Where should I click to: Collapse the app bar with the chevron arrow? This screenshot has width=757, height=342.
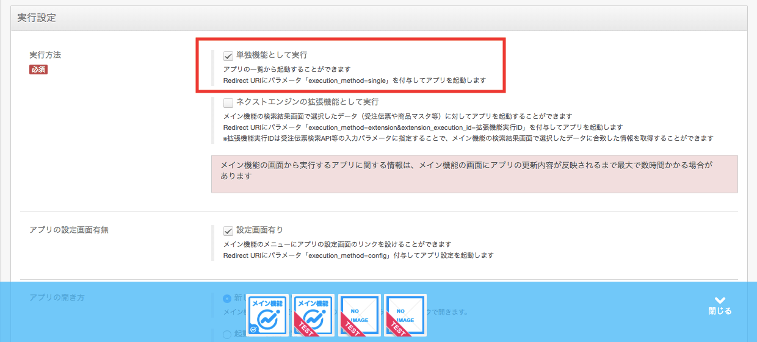[720, 300]
